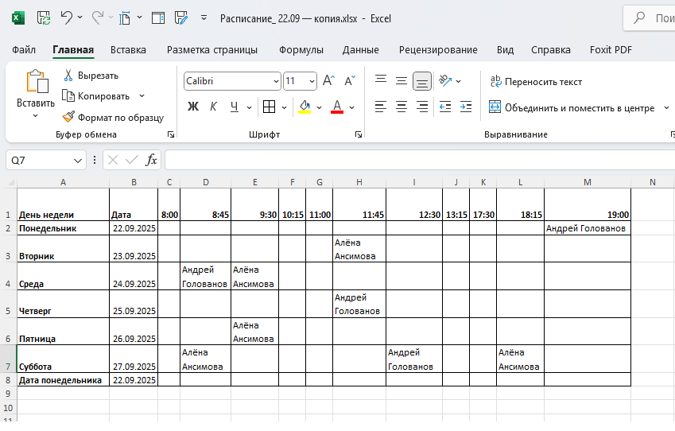Image resolution: width=675 pixels, height=431 pixels.
Task: Center text horizontally
Action: tap(402, 107)
